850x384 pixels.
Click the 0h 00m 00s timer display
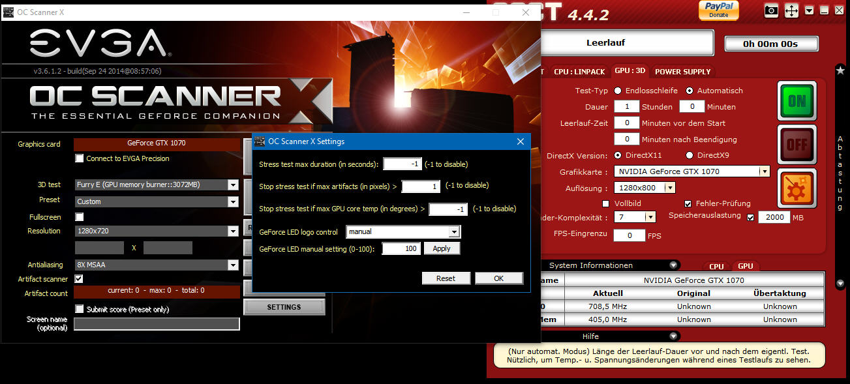[x=771, y=44]
